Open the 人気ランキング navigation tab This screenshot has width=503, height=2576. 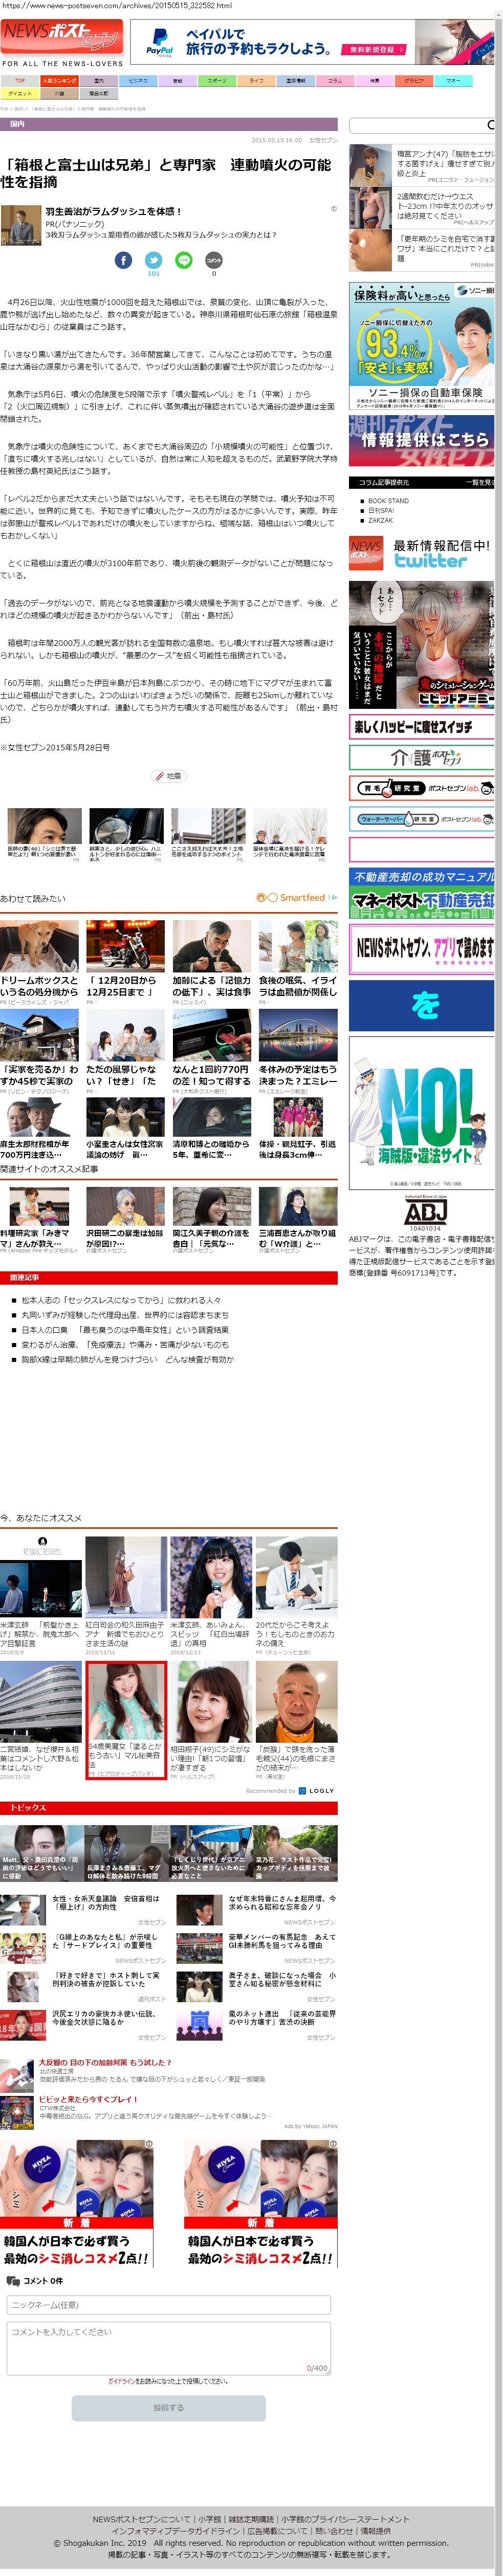click(x=59, y=80)
